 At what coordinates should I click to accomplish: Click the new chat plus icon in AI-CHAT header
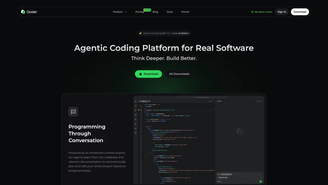257,101
